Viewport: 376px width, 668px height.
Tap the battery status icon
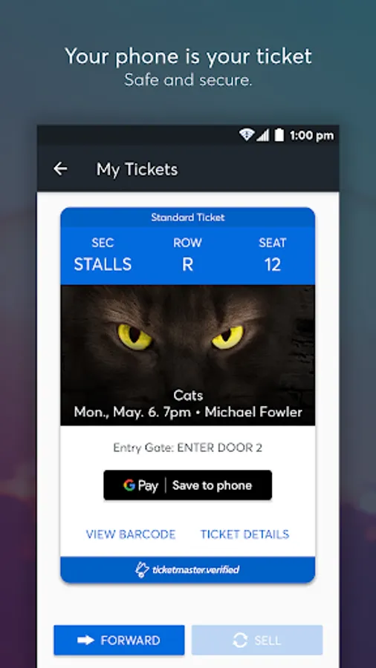click(279, 136)
